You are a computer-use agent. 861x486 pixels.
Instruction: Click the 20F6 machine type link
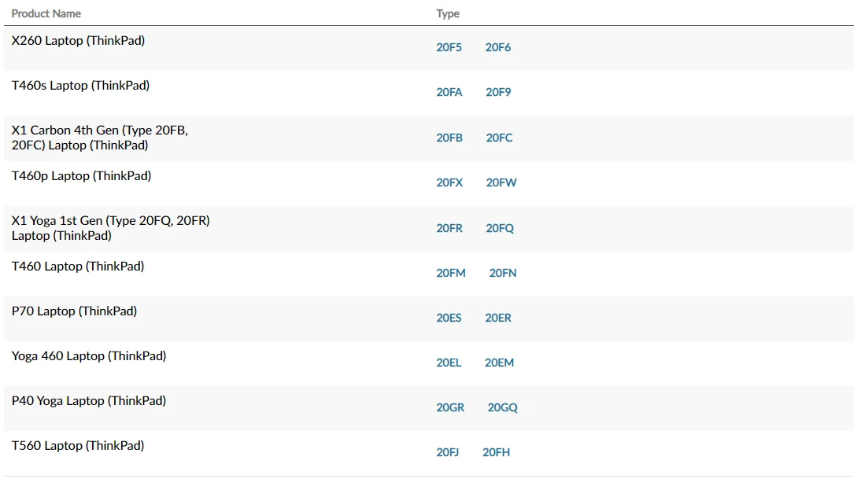click(497, 47)
